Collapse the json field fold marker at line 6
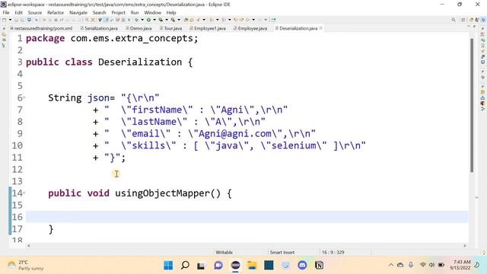 [x=24, y=98]
